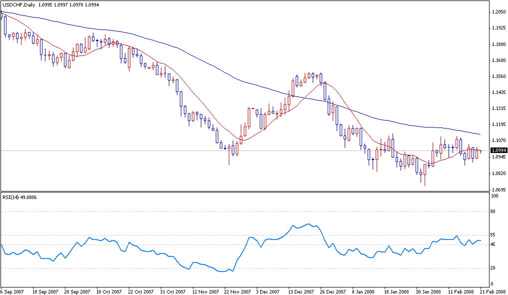Click the 1.1560 price axis label
508x295 pixels.
pyautogui.click(x=499, y=76)
